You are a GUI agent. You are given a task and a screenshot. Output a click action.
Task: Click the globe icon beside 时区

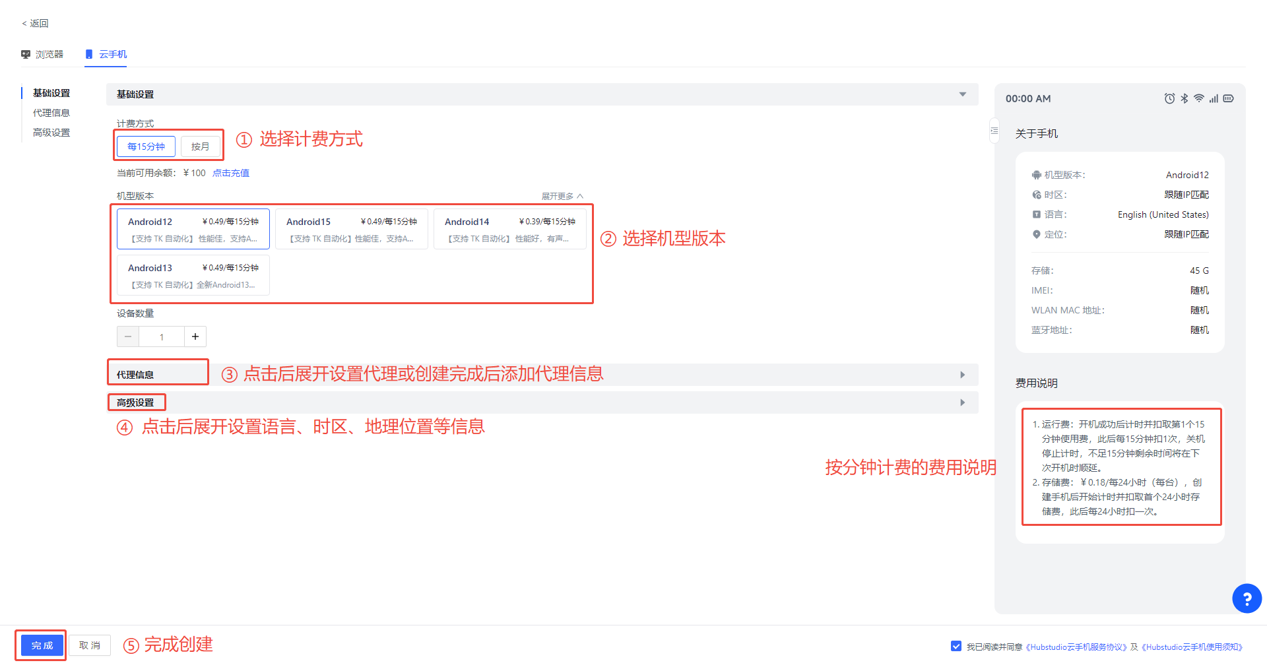pos(1037,195)
